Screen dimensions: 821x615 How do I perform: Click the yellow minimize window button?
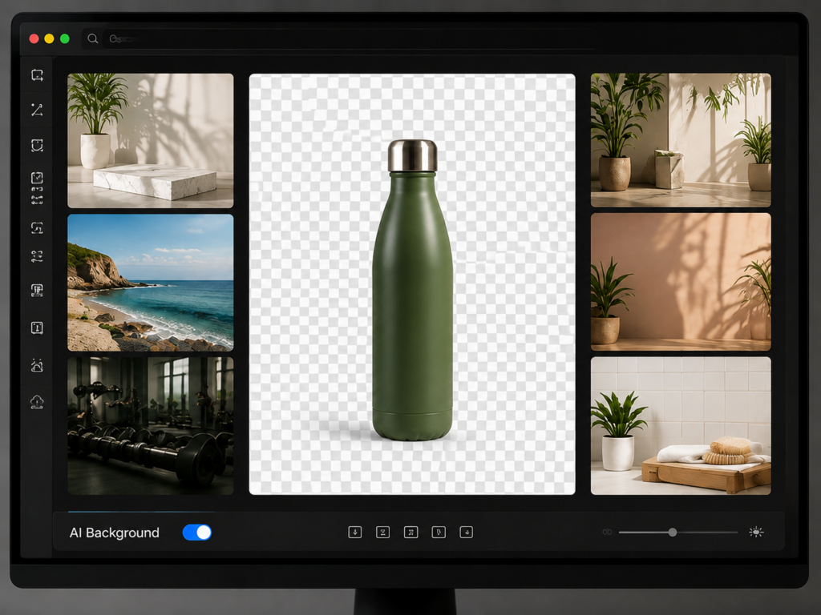[49, 38]
